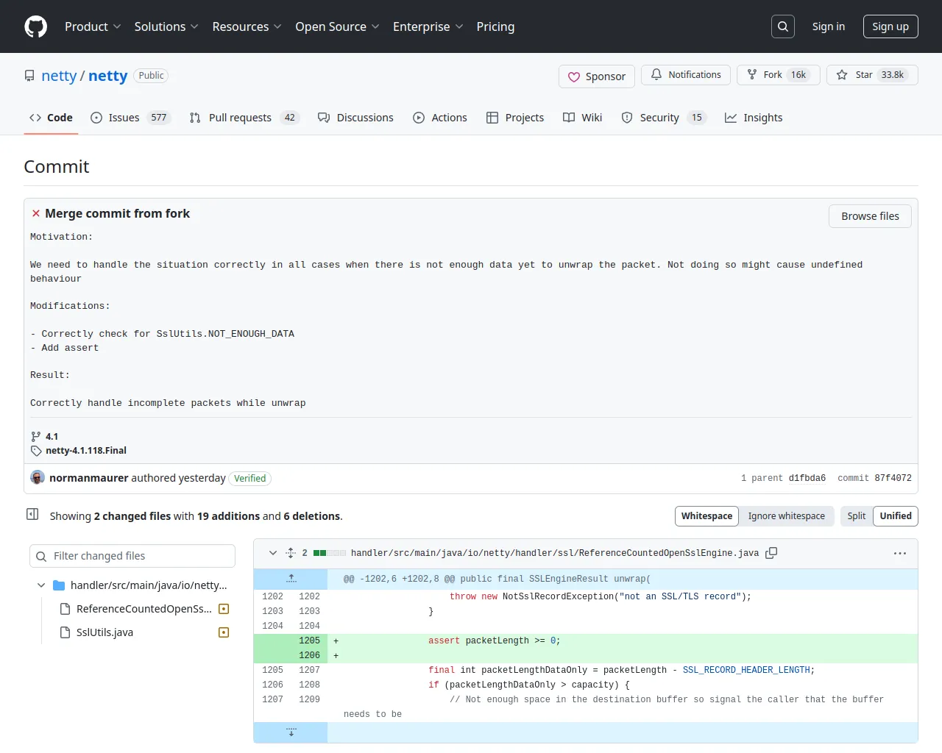Collapse the ReferenceCountedOpenSslEngine.java diff chevron
Viewport: 942px width, 753px height.
tap(273, 553)
